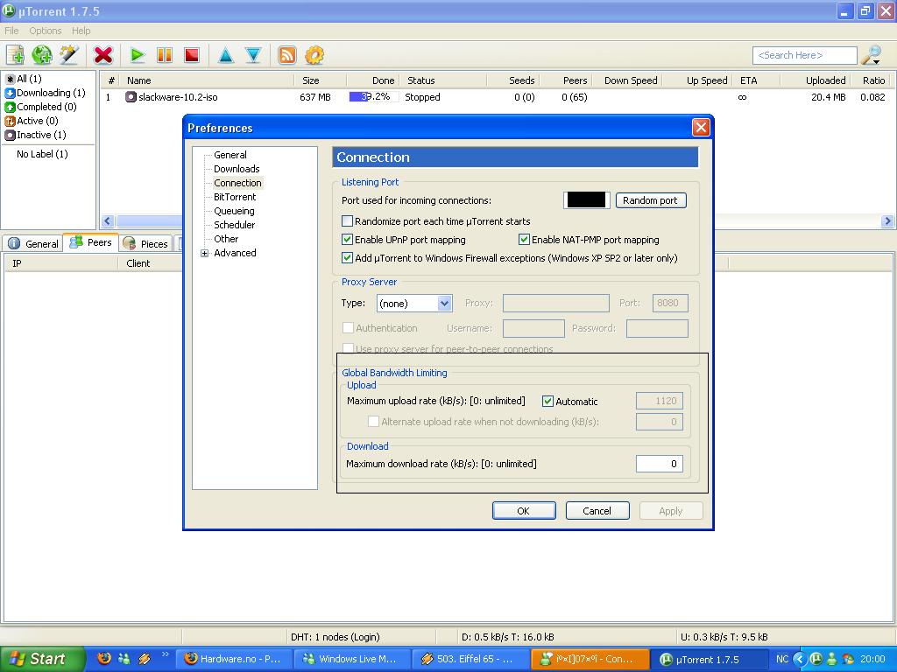Click OK in the Preferences dialog

pyautogui.click(x=524, y=511)
